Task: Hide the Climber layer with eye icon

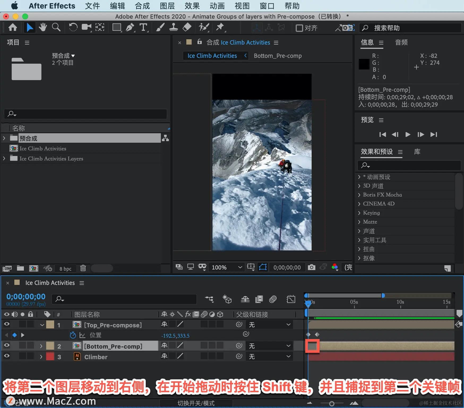Action: (7, 356)
